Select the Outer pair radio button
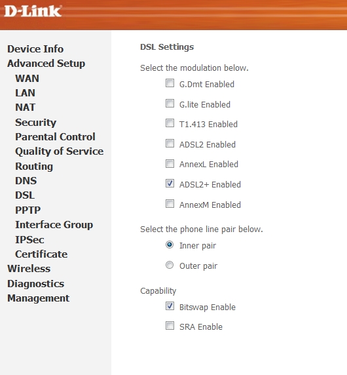Viewport: 347px width, 375px height. (x=170, y=265)
